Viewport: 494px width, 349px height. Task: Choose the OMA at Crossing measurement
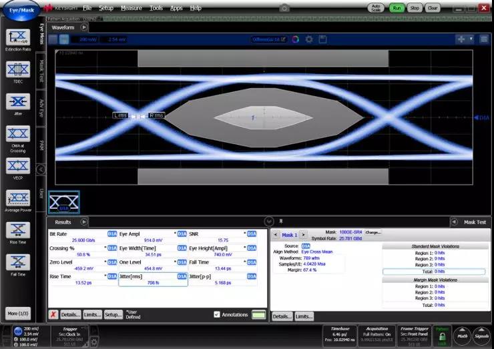18,133
